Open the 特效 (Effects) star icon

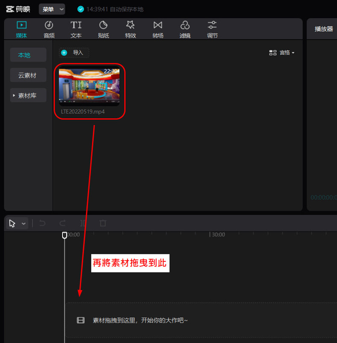[x=131, y=29]
